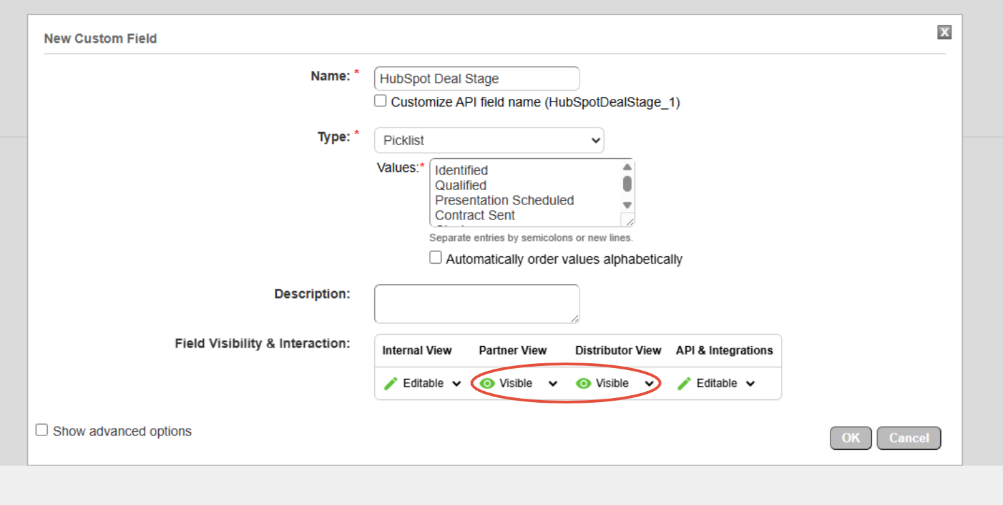Click the Partner View column header
This screenshot has height=505, width=1003.
(513, 350)
